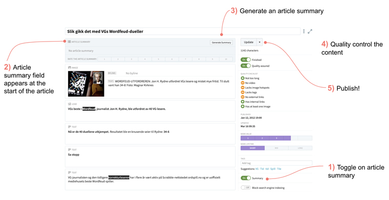
Task: Set news value to 2
Action: [262, 138]
